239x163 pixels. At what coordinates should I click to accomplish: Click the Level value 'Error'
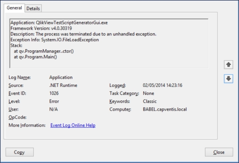pyautogui.click(x=54, y=101)
